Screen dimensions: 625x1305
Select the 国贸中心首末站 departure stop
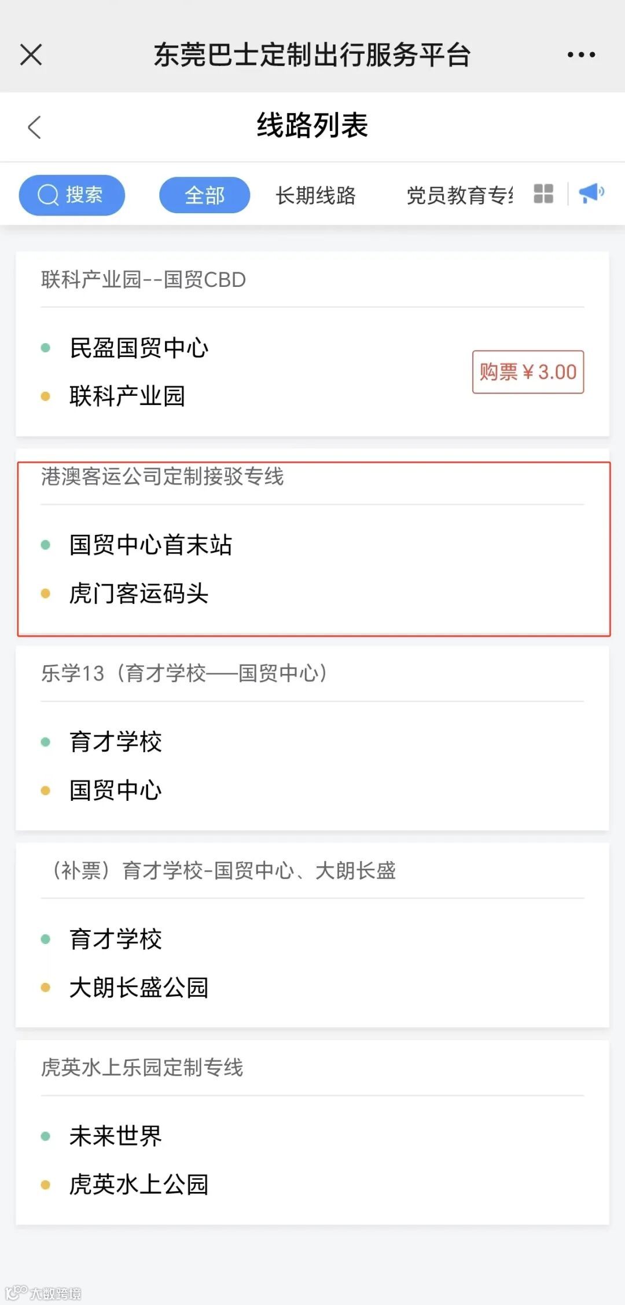pos(150,545)
